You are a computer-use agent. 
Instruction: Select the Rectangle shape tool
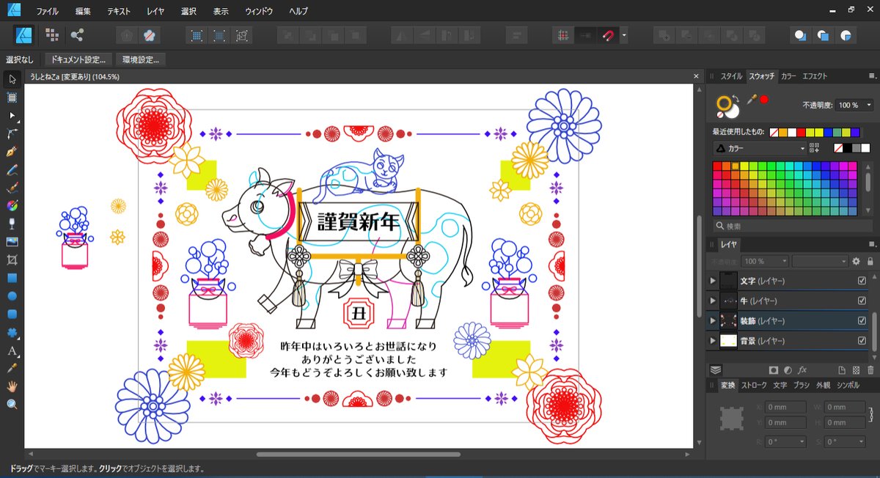(x=12, y=278)
